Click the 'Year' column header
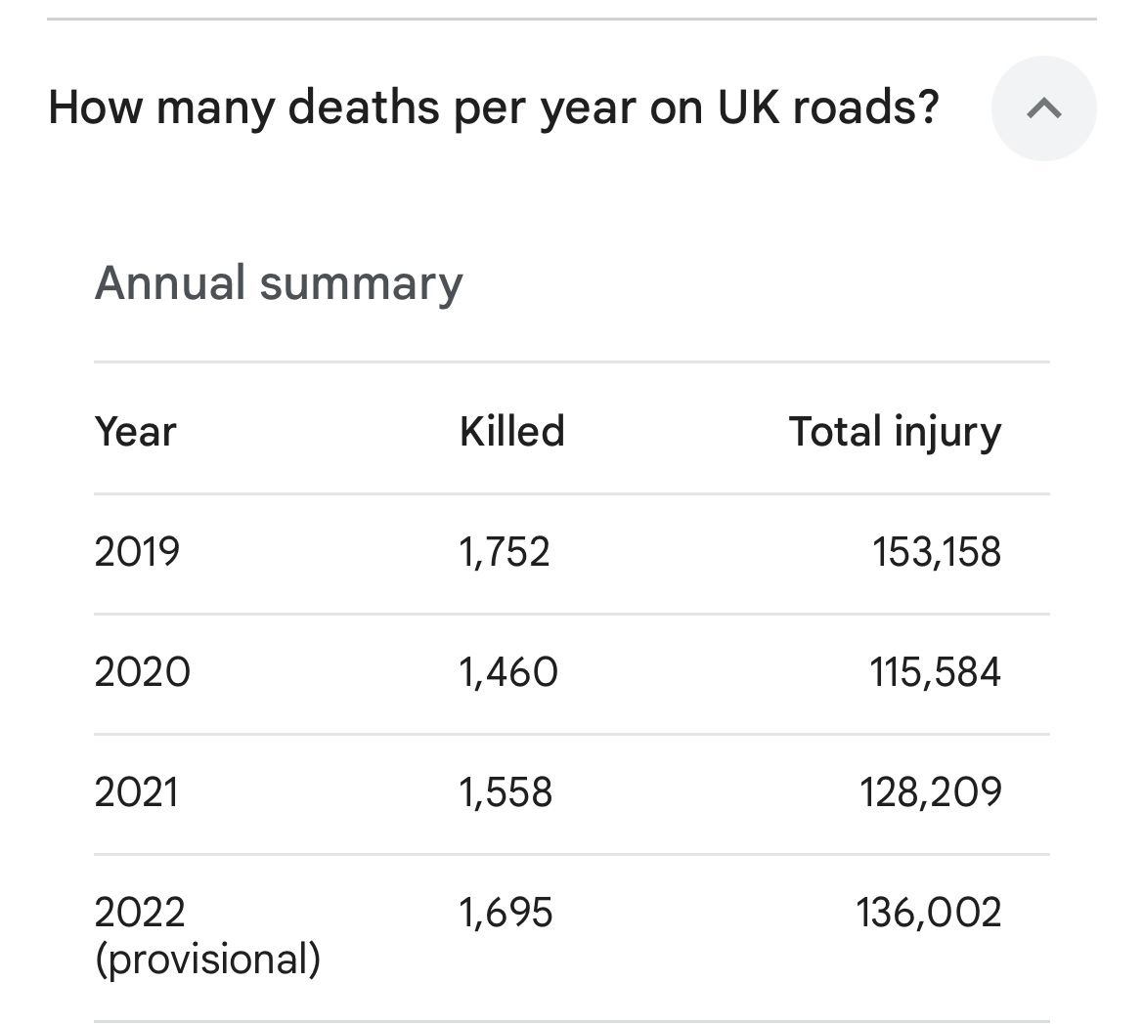The image size is (1144, 1024). click(x=136, y=431)
